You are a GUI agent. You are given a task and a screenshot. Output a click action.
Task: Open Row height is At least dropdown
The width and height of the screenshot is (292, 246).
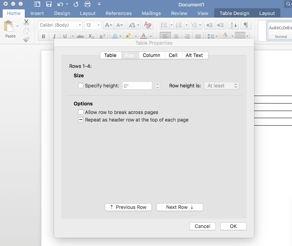(221, 85)
